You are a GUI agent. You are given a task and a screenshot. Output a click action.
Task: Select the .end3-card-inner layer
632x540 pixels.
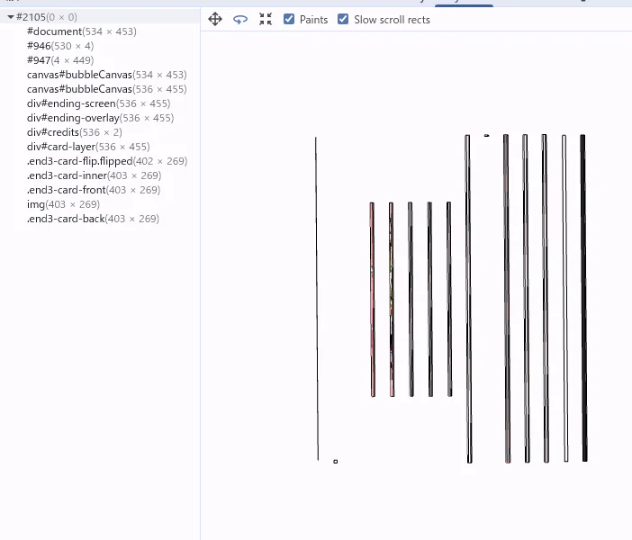(66, 175)
